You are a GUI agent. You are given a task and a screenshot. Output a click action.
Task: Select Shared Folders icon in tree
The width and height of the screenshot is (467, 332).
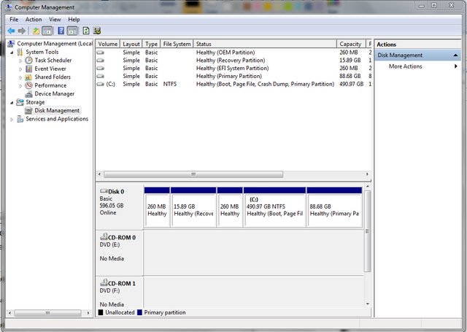tap(28, 77)
